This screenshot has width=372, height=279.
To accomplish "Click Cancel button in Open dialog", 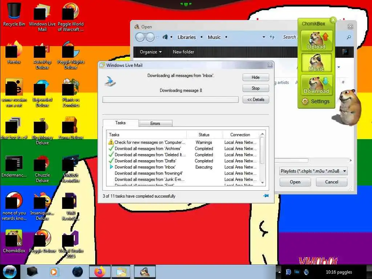I will [332, 182].
